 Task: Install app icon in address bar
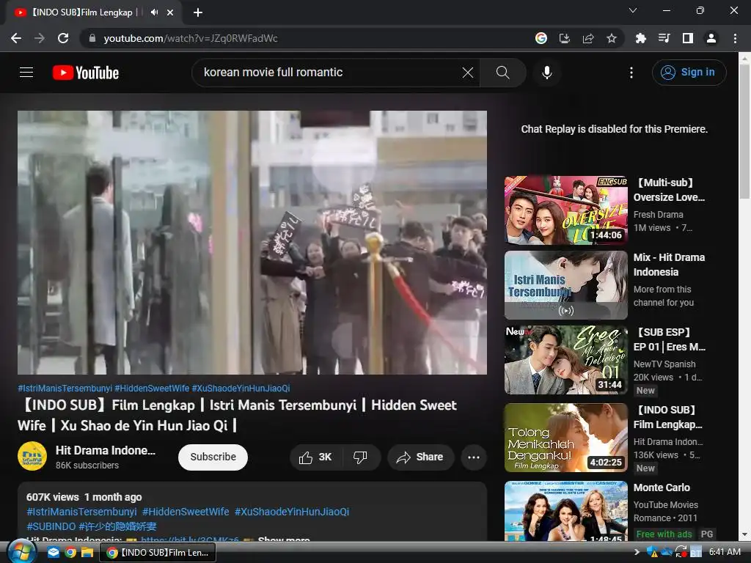(564, 38)
